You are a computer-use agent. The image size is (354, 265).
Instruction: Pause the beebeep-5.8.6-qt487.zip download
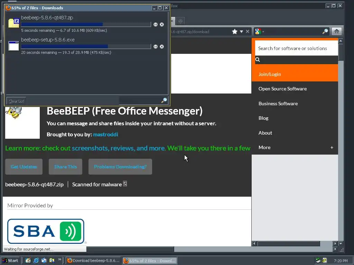tap(156, 24)
